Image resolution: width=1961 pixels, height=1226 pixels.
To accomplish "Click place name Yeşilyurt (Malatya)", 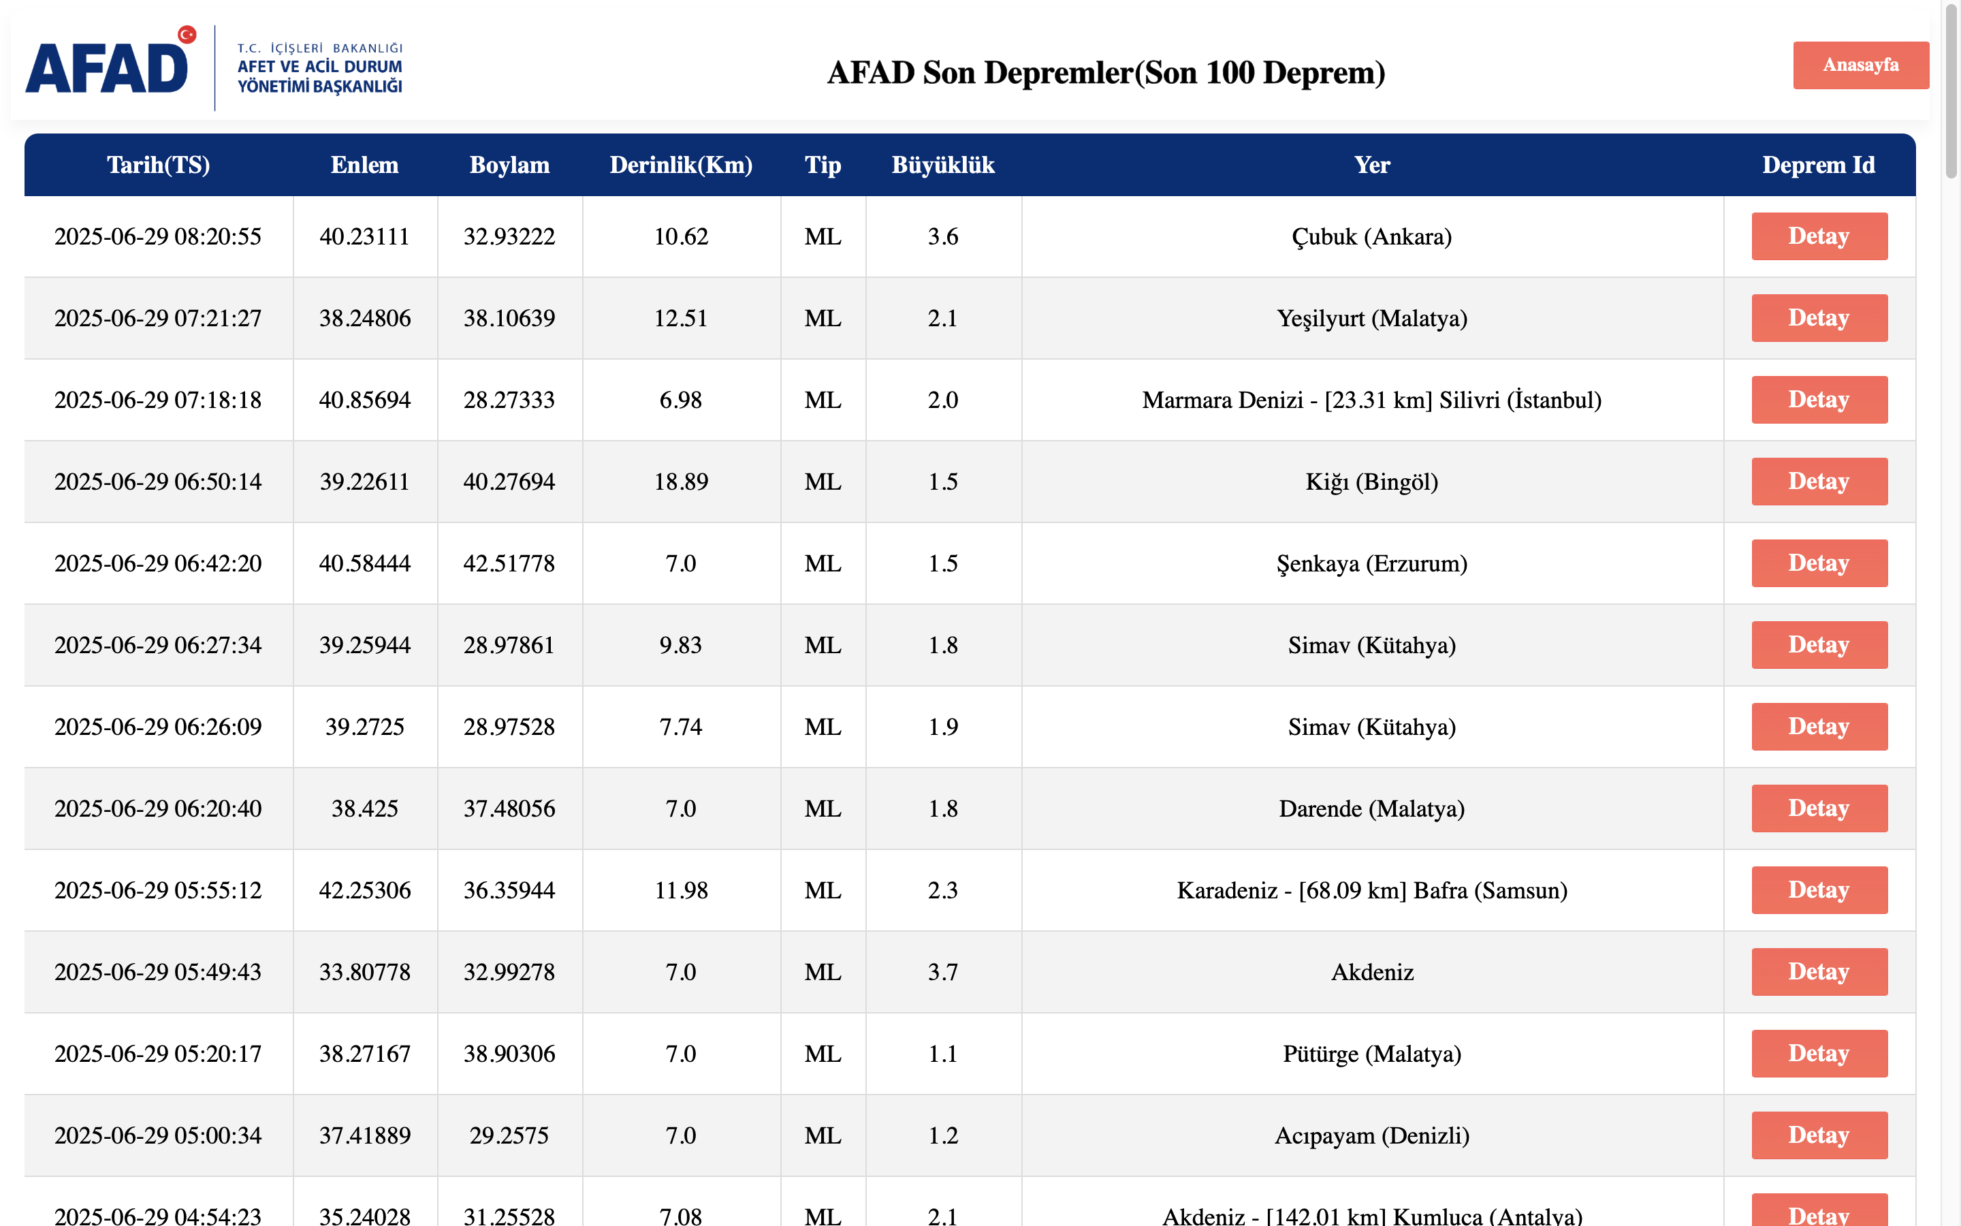I will 1372,319.
